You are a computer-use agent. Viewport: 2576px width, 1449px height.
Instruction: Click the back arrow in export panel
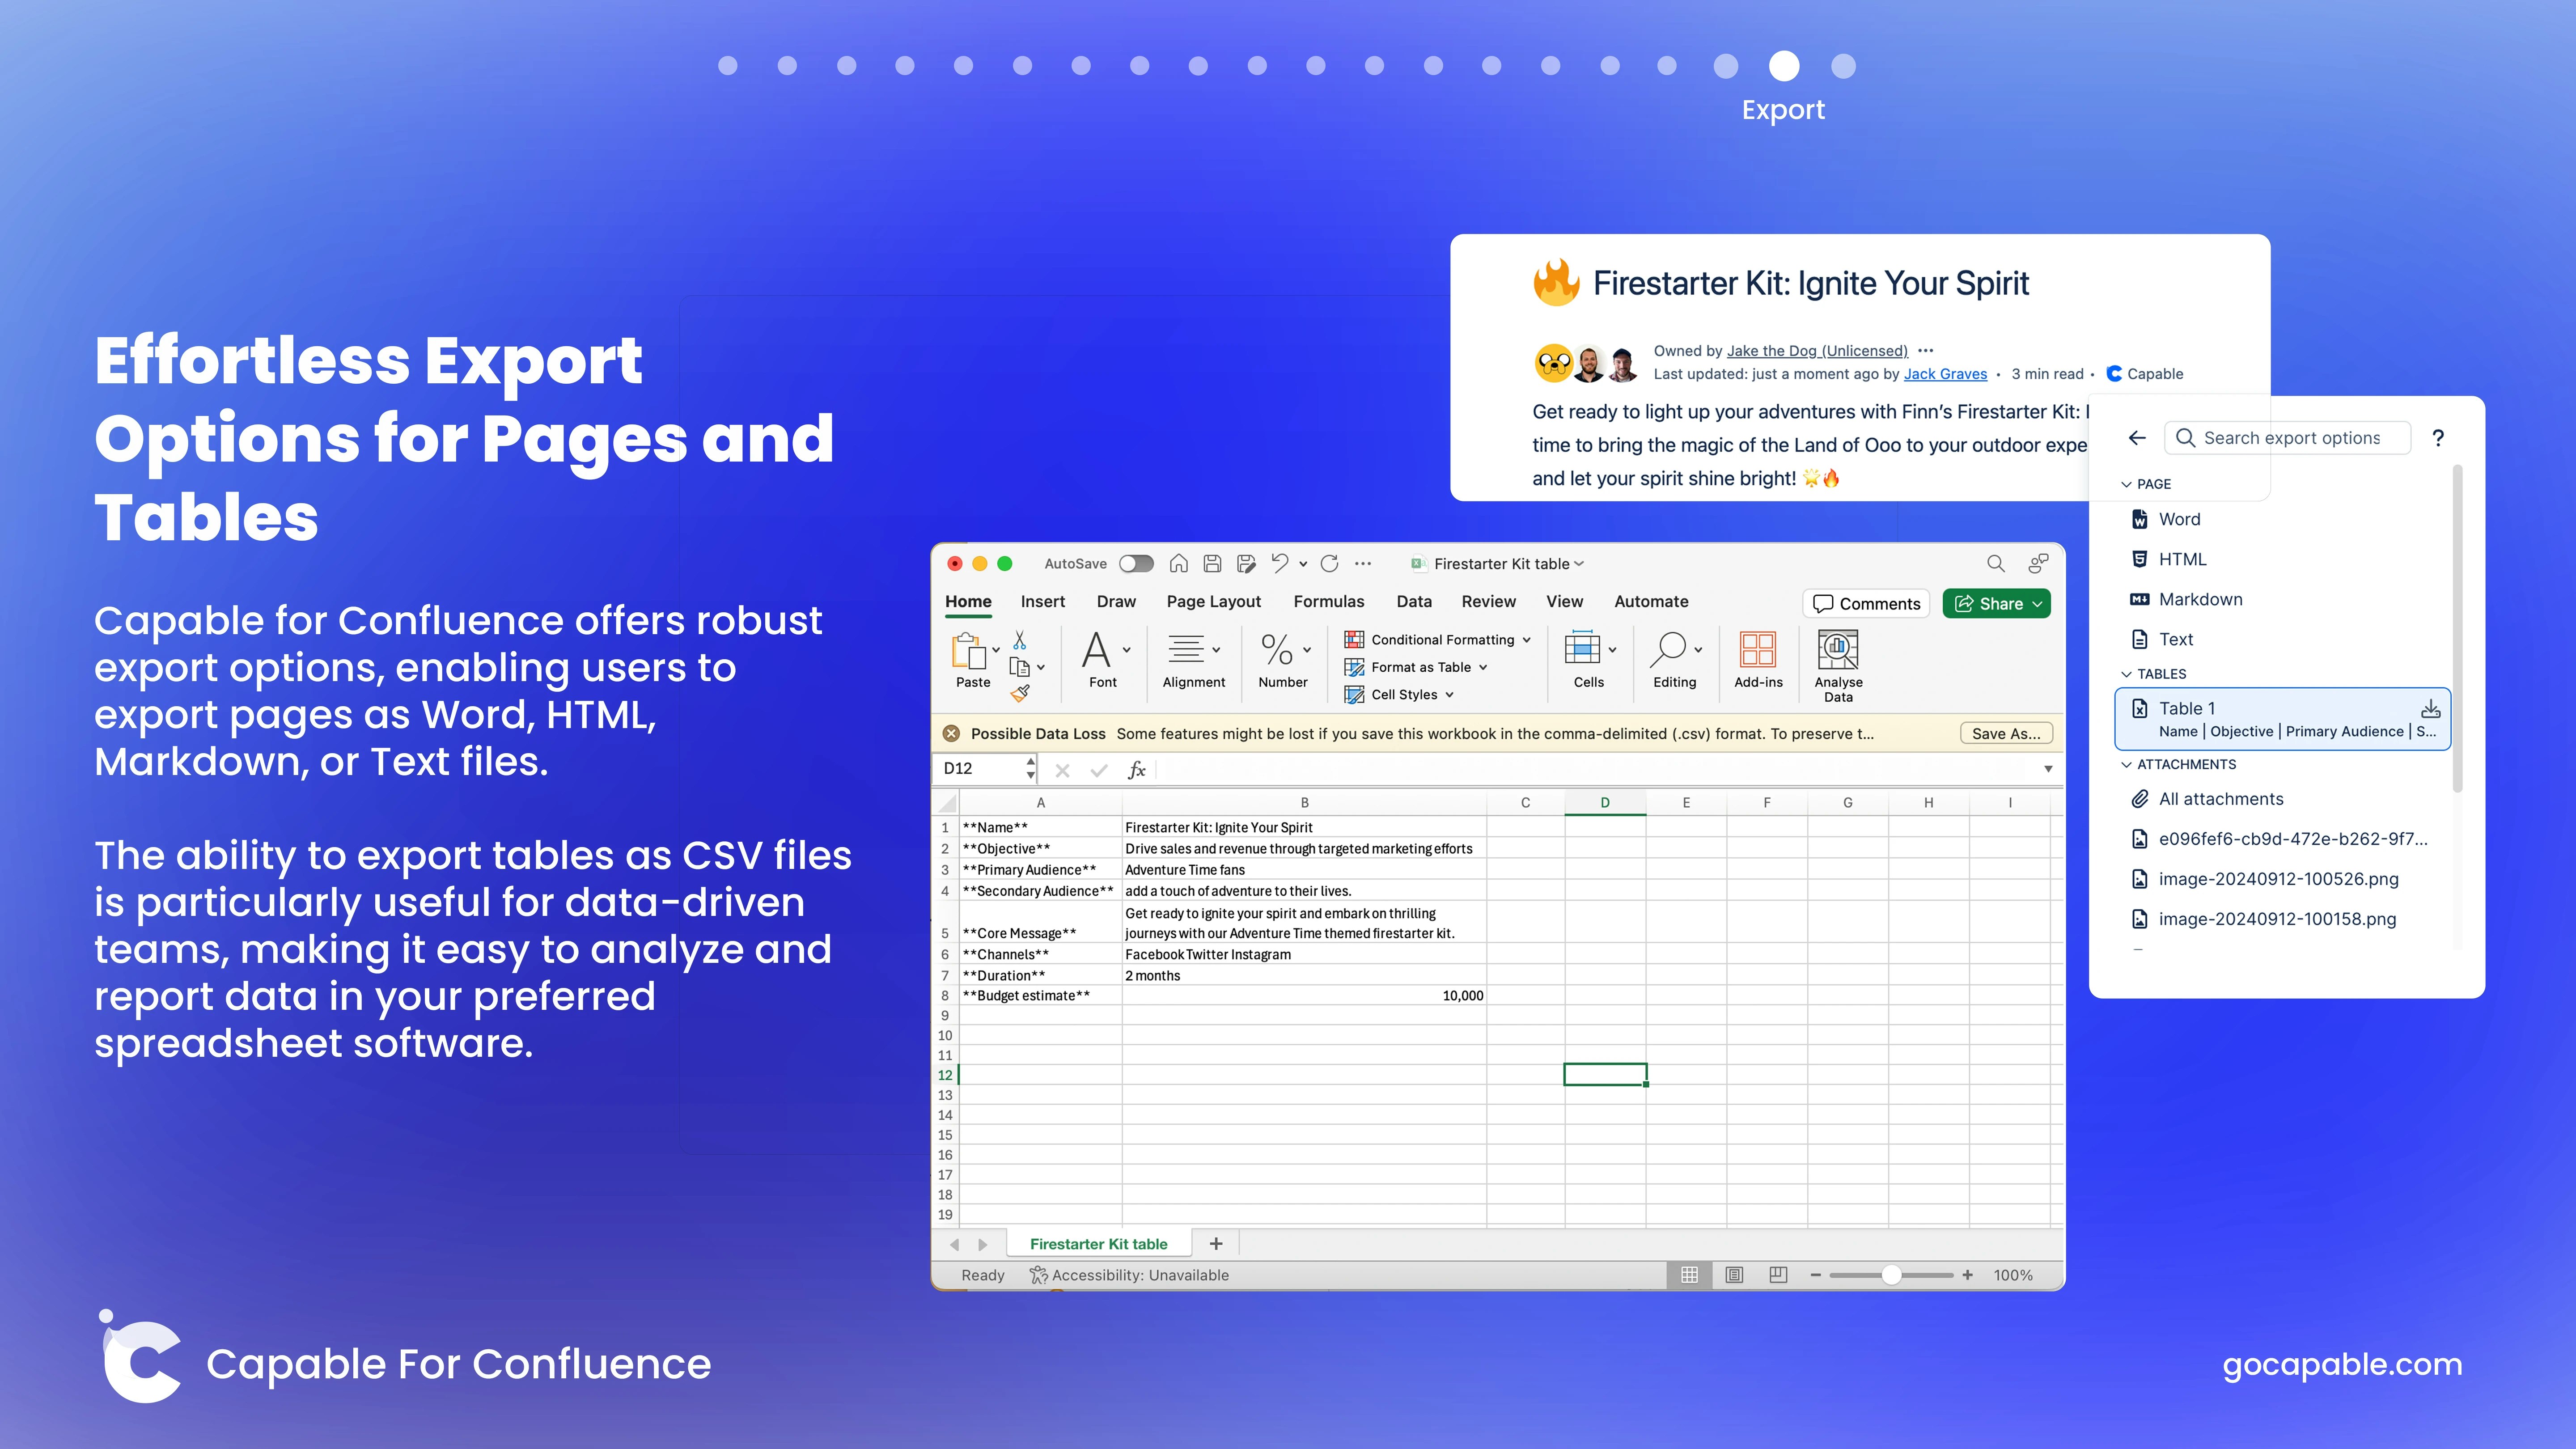[2137, 438]
